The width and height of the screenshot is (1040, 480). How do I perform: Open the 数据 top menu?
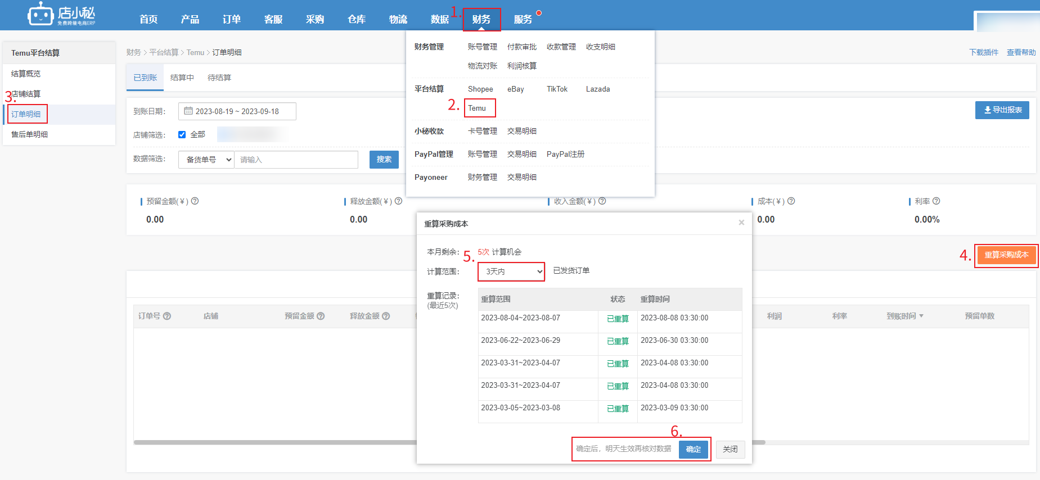click(440, 19)
